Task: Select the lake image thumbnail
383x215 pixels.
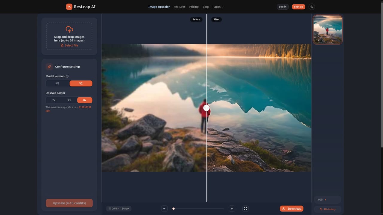Action: pyautogui.click(x=328, y=30)
